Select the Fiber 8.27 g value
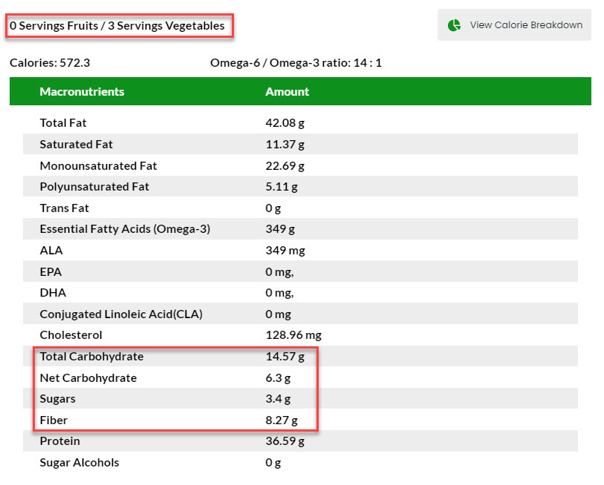Image resolution: width=604 pixels, height=485 pixels. coord(282,420)
